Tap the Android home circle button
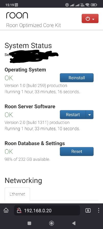103x229 pixels. point(51,223)
